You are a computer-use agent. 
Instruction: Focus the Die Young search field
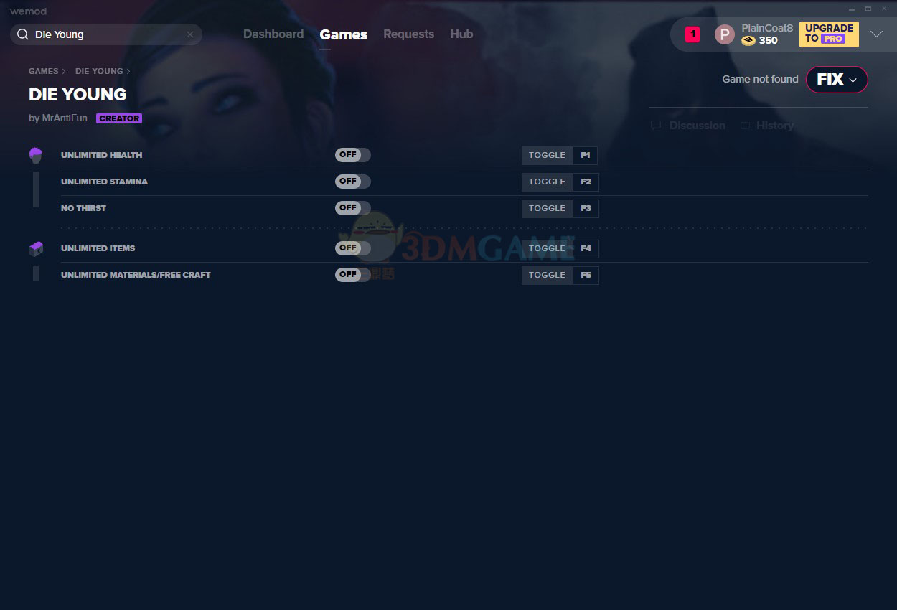(108, 34)
